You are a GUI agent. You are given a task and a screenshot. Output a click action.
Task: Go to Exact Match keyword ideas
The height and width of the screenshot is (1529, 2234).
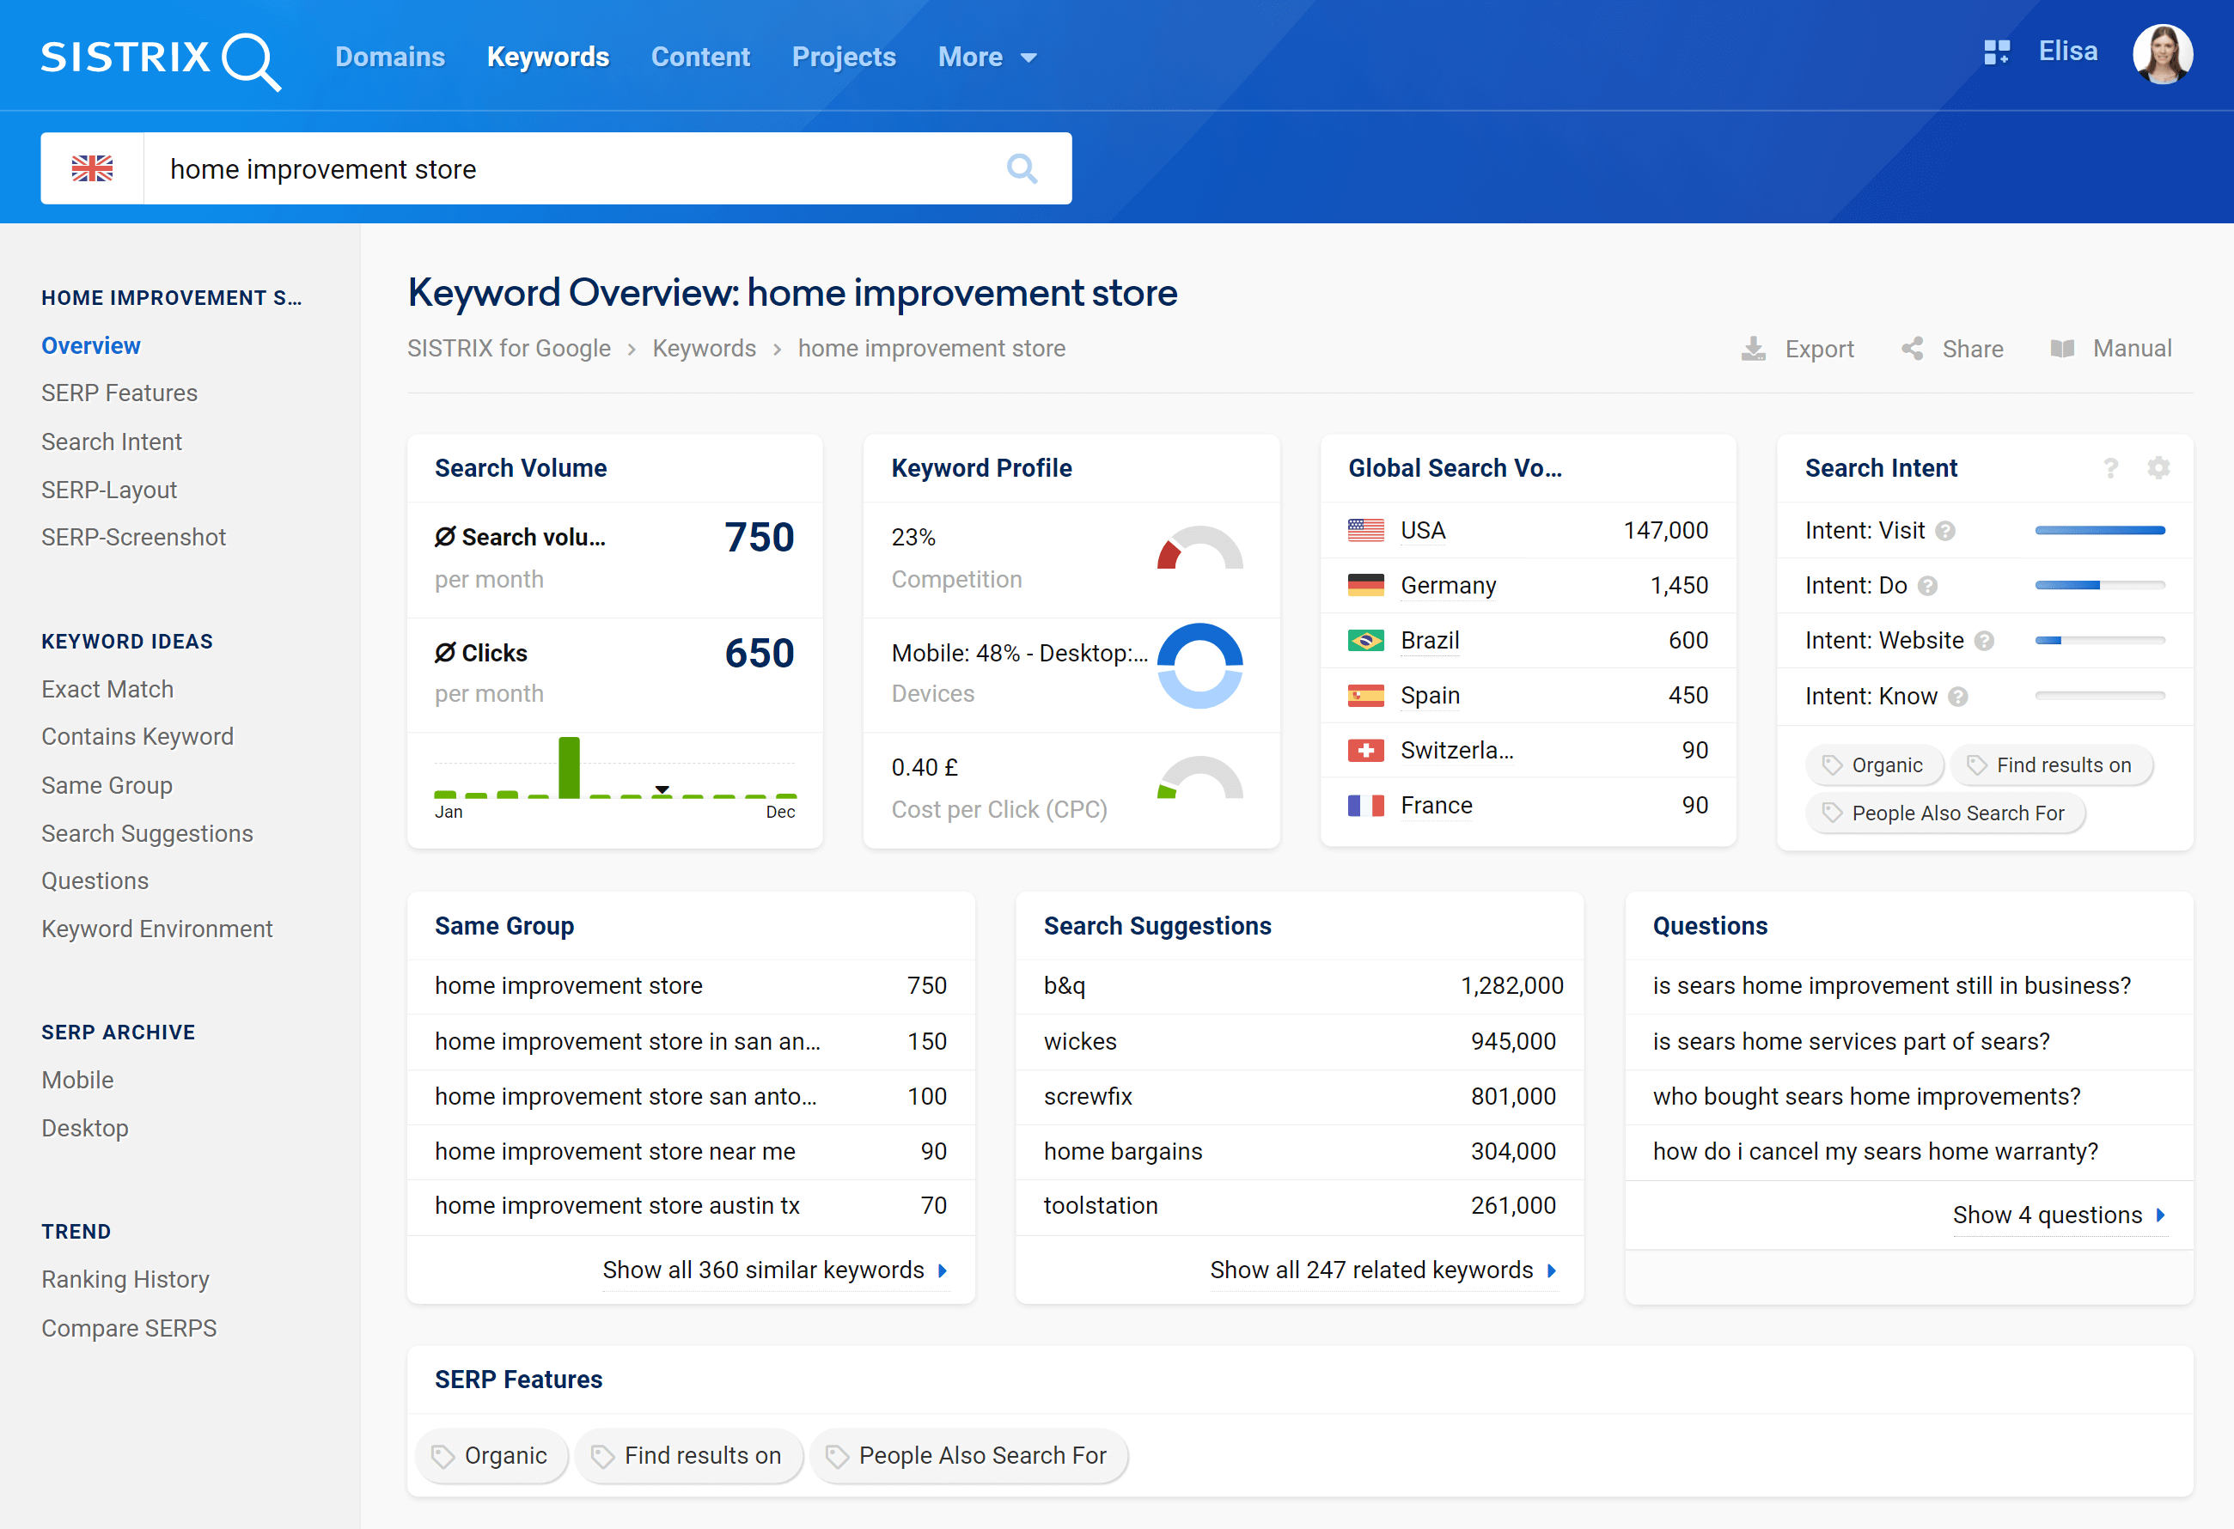[107, 689]
